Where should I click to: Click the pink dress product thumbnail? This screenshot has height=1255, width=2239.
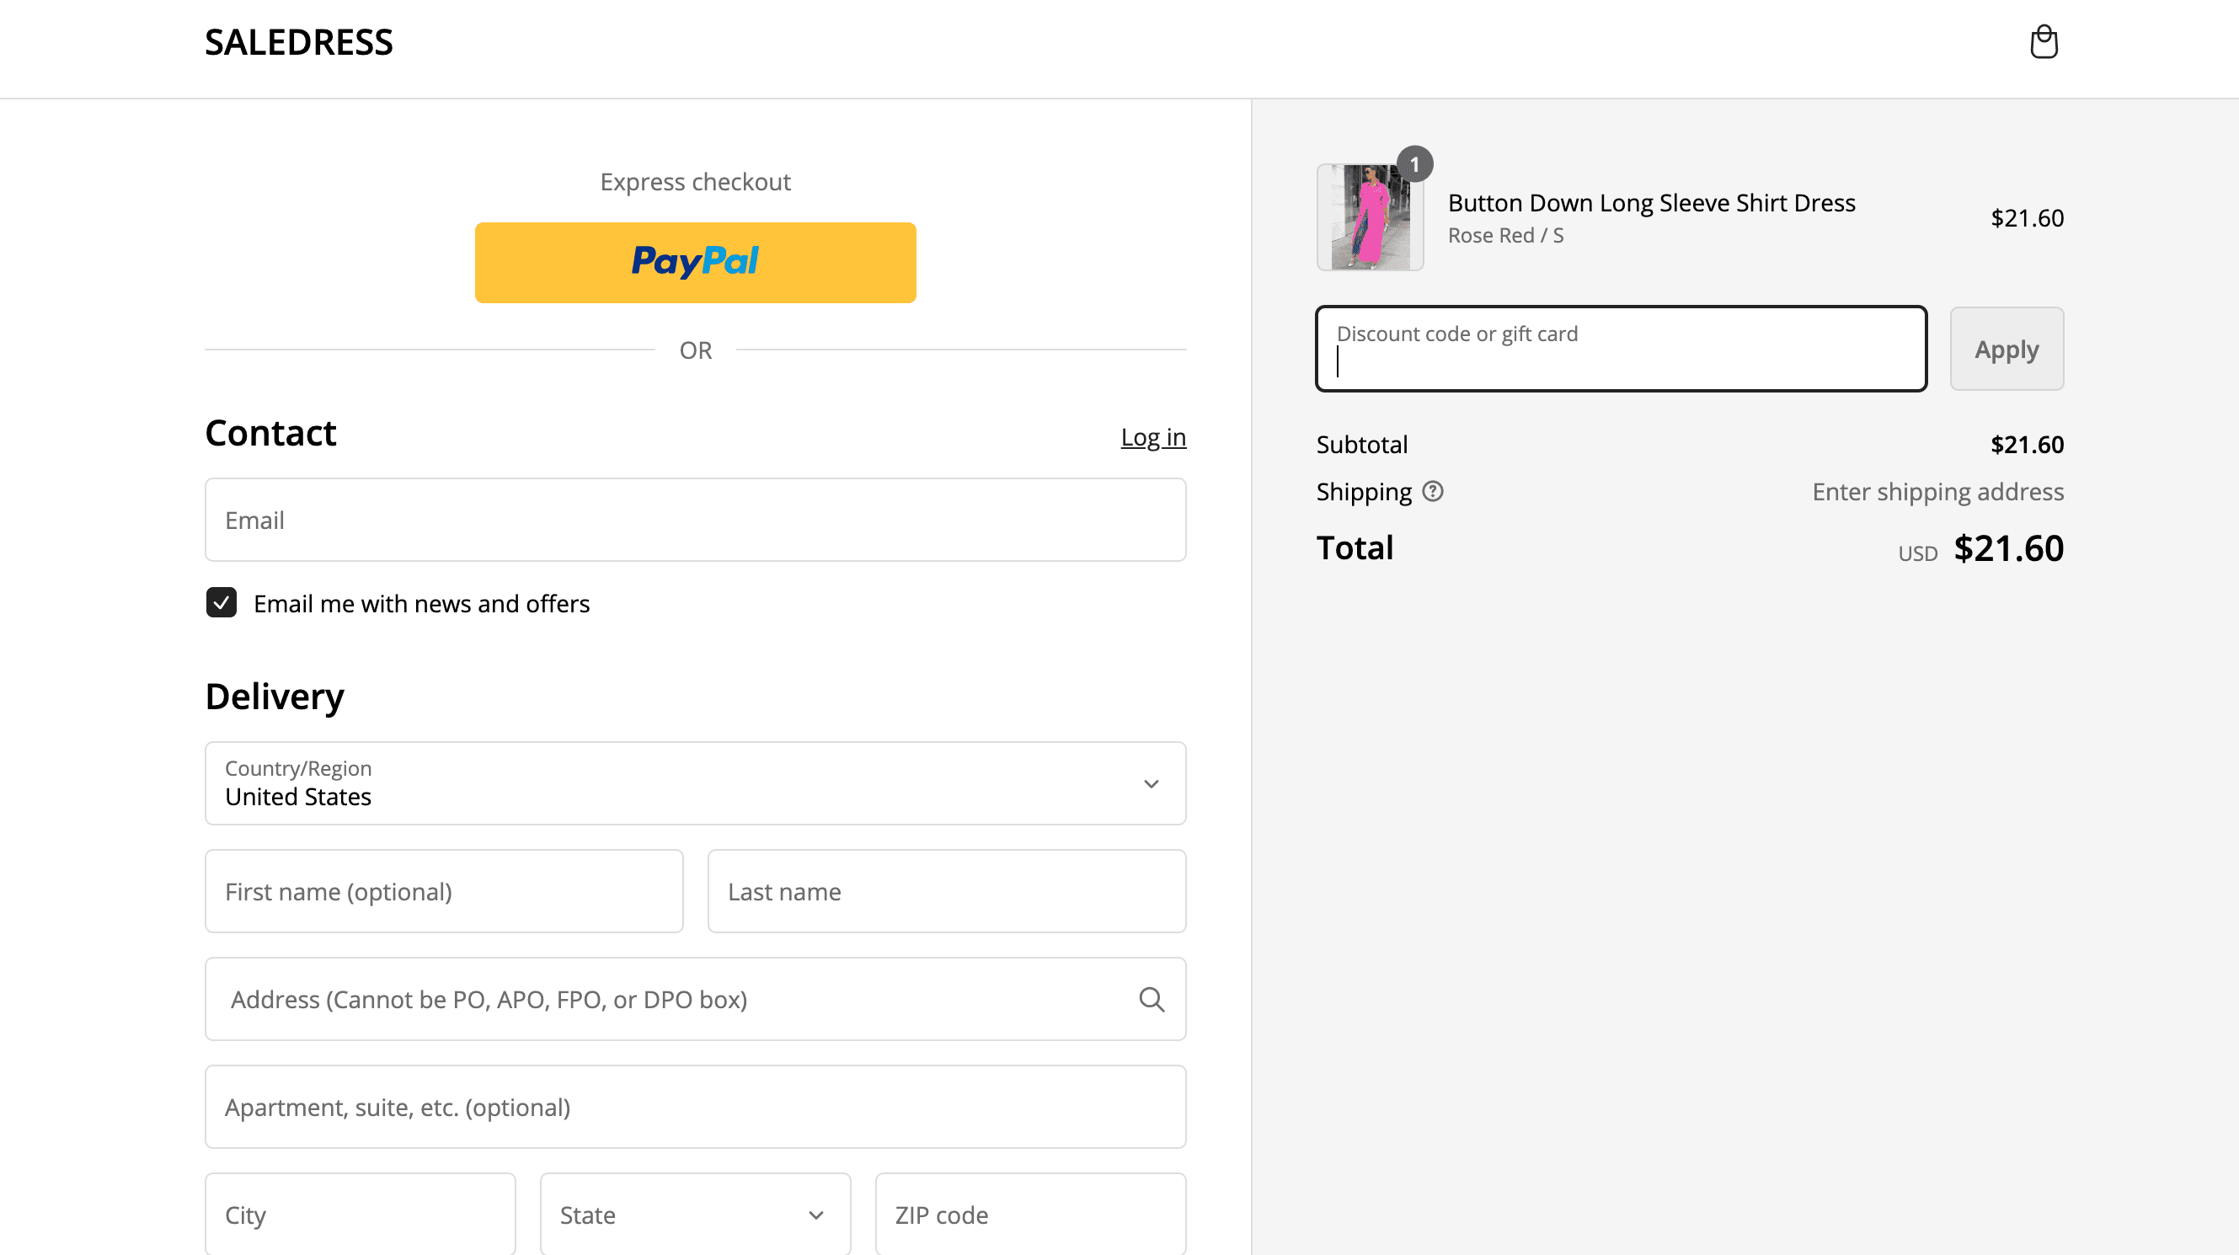coord(1370,217)
